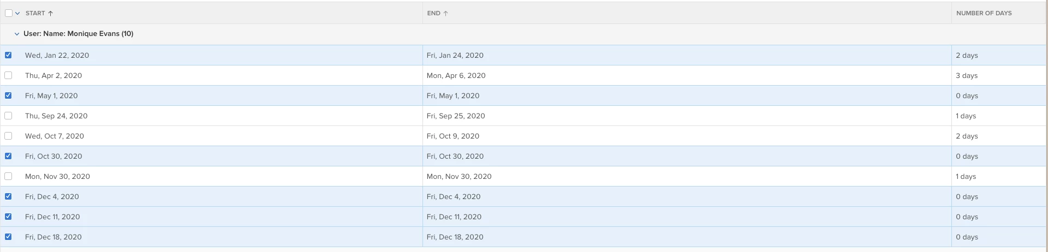1048x252 pixels.
Task: Uncheck the Fri, Dec 4, 2020 row
Action: click(x=8, y=196)
